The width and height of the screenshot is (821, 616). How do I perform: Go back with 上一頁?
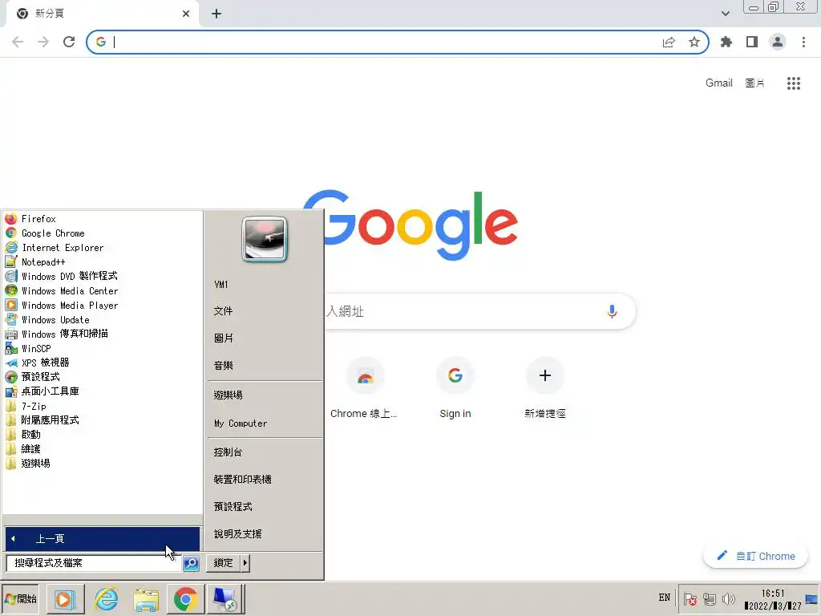click(x=102, y=538)
